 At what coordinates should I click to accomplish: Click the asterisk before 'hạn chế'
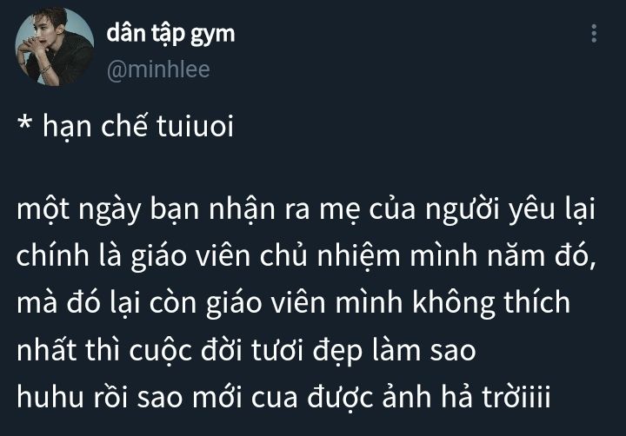[24, 122]
